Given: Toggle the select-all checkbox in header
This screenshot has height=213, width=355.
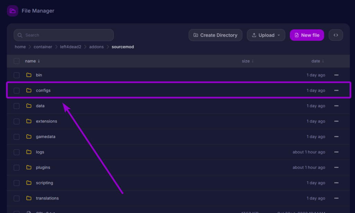Looking at the screenshot, I should click(x=17, y=61).
